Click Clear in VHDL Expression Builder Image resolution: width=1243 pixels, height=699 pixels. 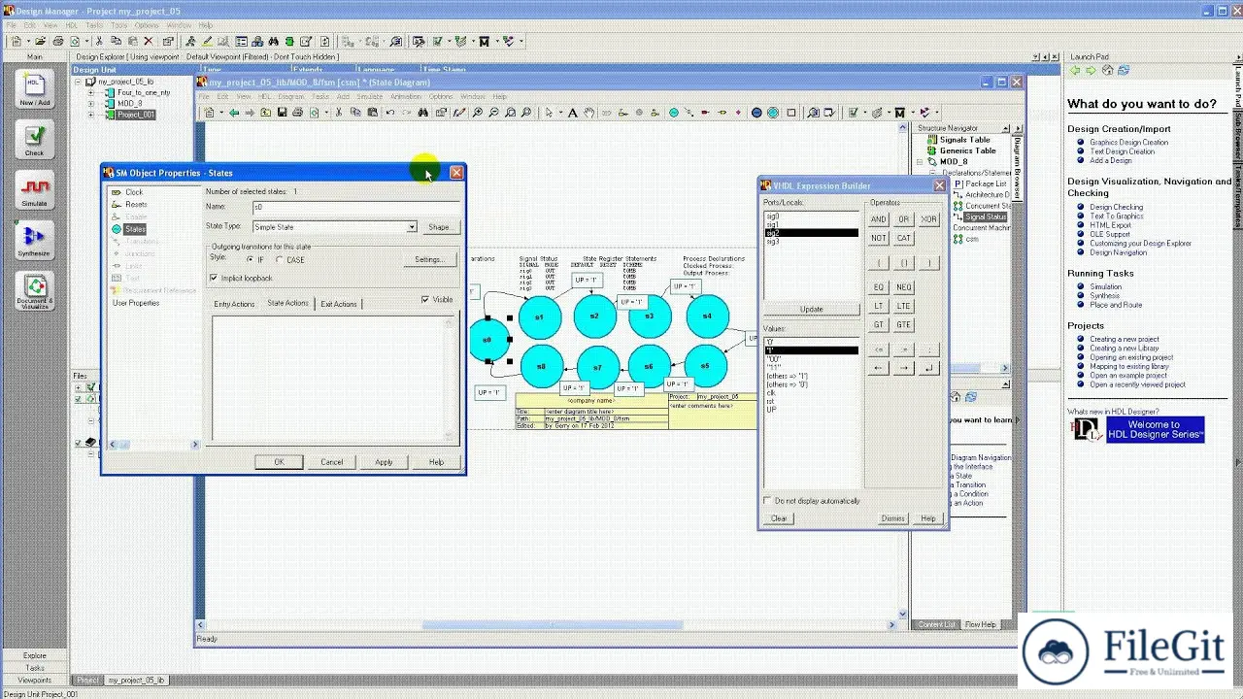coord(780,518)
